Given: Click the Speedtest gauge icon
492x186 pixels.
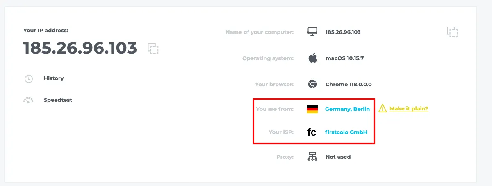Looking at the screenshot, I should click(x=28, y=100).
